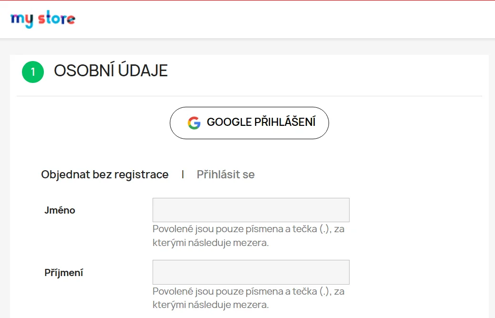
Task: Click empty white header area beside logo
Action: click(286, 20)
